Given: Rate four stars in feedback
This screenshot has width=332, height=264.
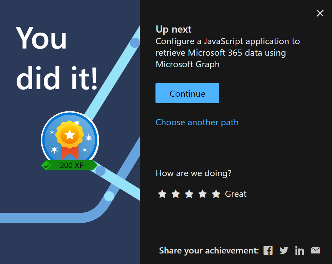Looking at the screenshot, I should [203, 194].
